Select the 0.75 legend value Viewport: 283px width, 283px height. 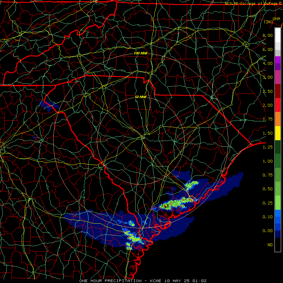click(x=268, y=175)
